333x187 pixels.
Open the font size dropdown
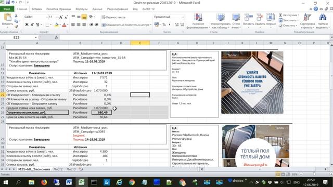pos(57,17)
